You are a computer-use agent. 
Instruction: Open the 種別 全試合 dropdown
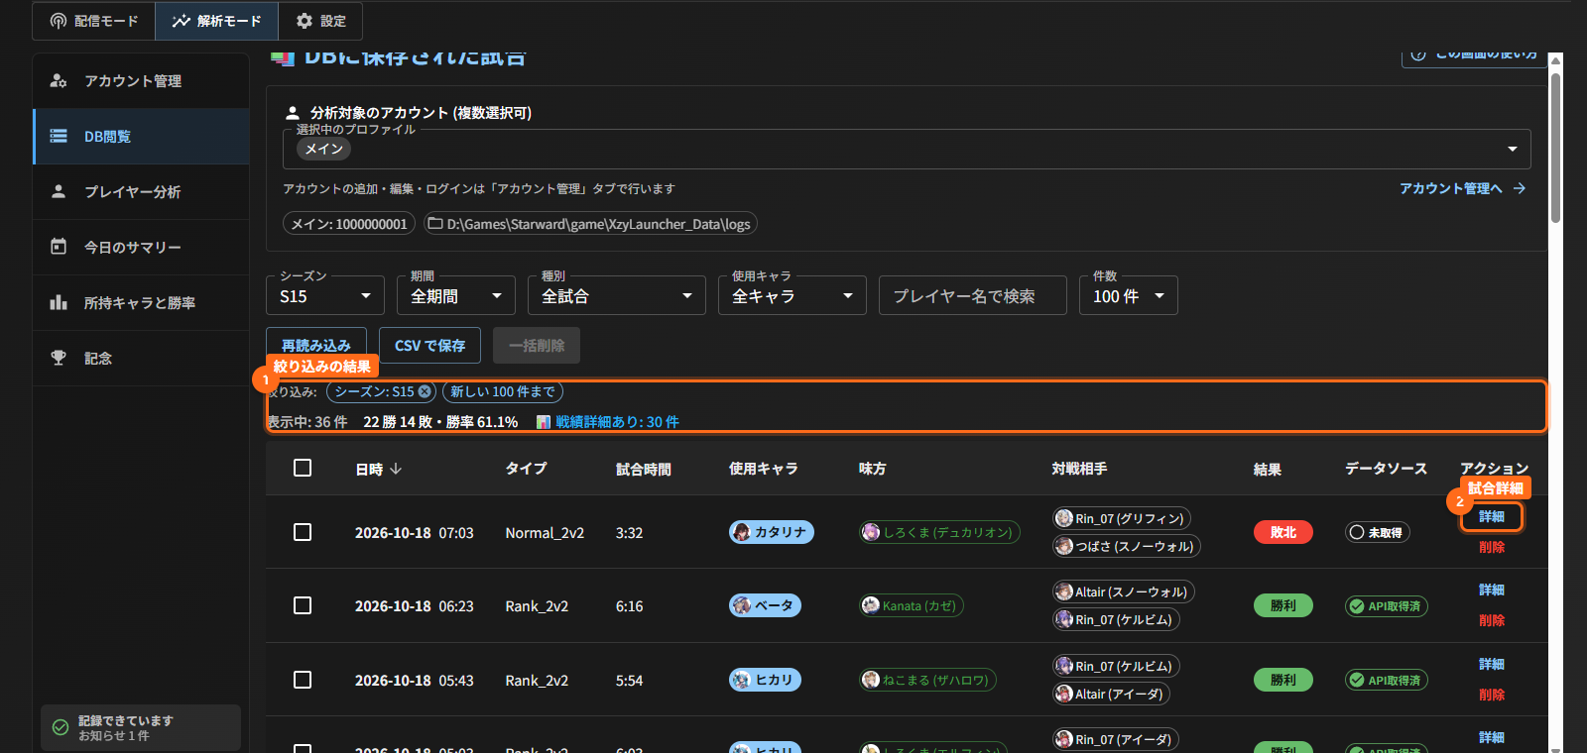617,295
